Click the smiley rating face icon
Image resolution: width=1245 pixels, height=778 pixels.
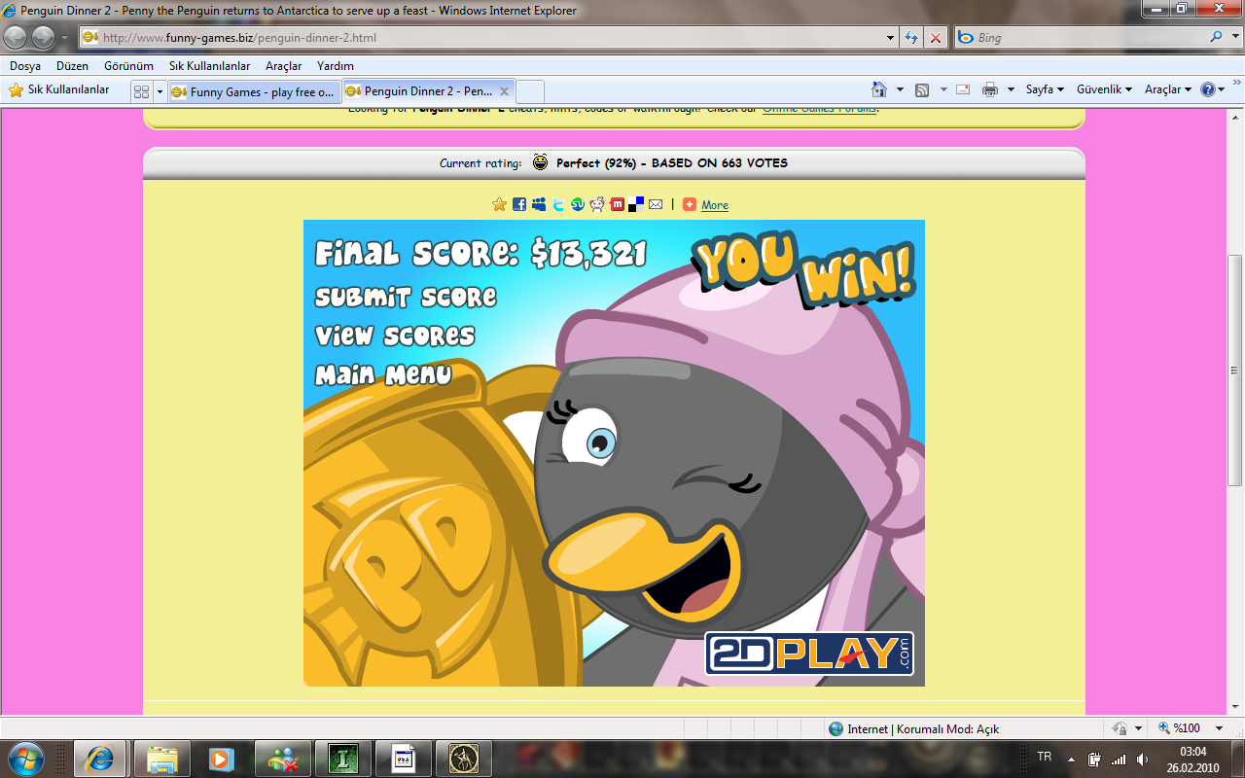coord(540,162)
